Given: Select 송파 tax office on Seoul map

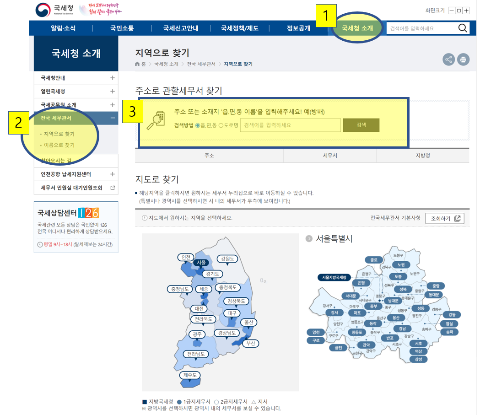Looking at the screenshot, I should coord(449,332).
